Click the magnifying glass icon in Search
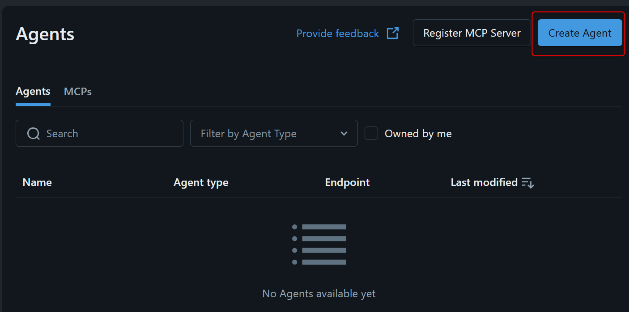629x312 pixels. (x=34, y=134)
